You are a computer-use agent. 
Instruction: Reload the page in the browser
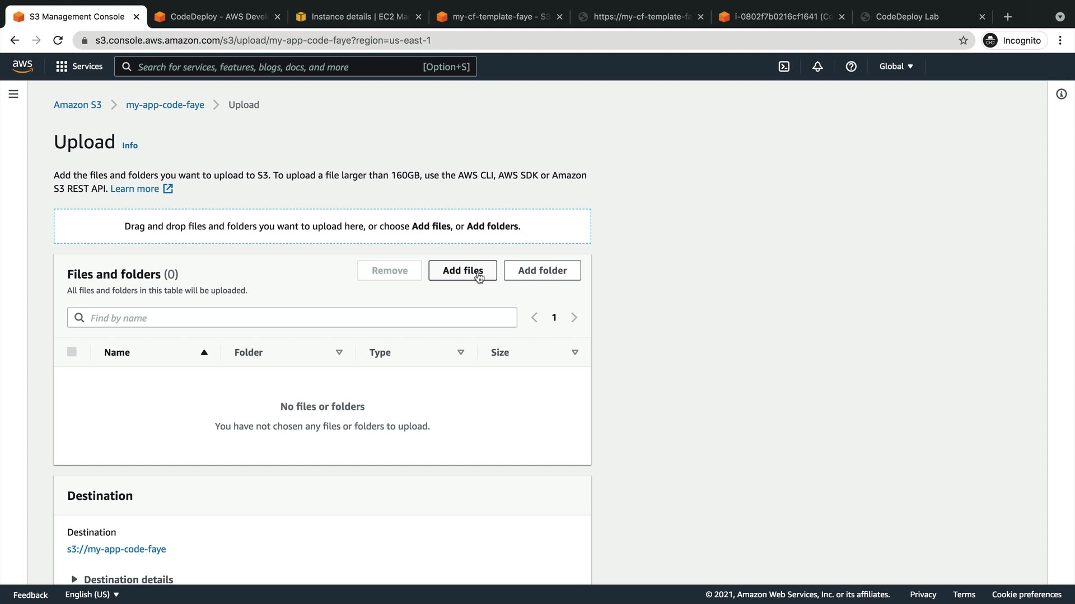(x=58, y=40)
